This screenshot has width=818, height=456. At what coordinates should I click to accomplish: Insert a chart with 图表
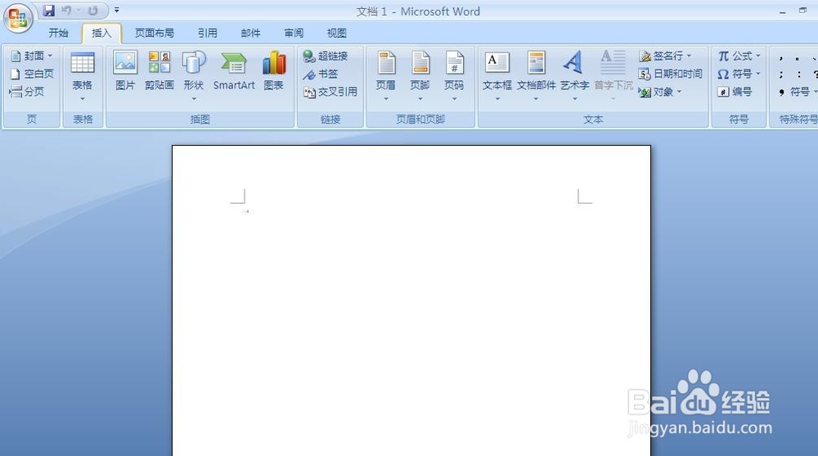tap(274, 71)
